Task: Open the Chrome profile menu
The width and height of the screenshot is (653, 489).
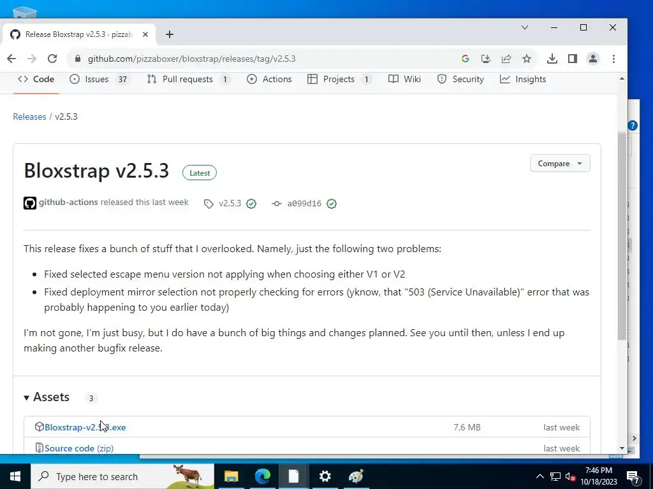Action: 592,59
